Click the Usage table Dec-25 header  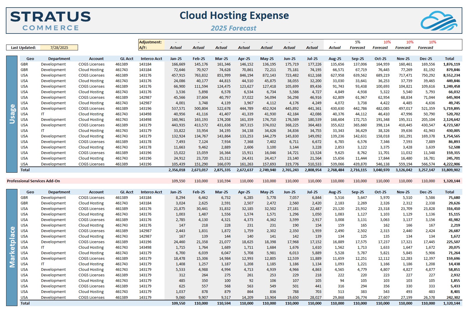[x=426, y=59]
